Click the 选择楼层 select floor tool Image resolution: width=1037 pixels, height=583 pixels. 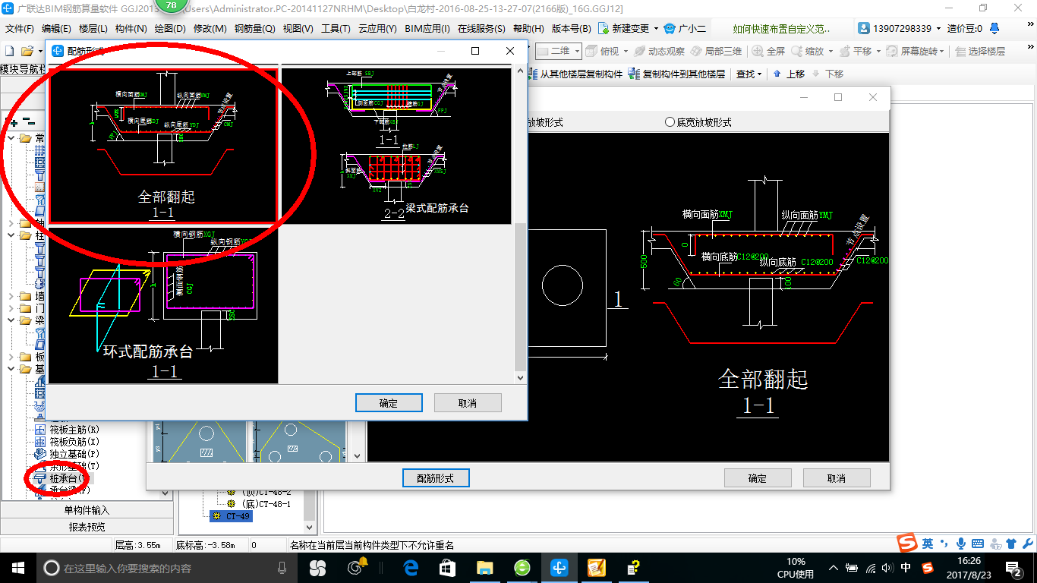pyautogui.click(x=980, y=51)
